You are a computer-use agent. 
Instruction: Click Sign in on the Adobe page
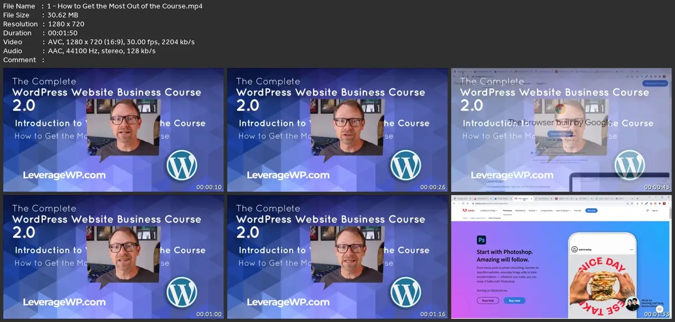[654, 210]
